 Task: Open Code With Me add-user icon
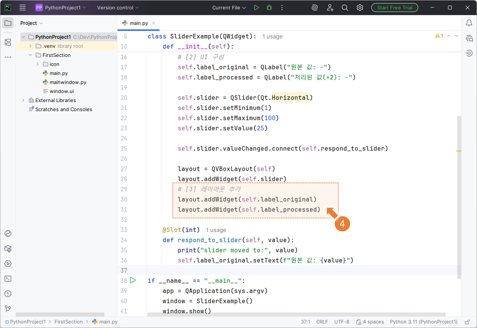330,8
